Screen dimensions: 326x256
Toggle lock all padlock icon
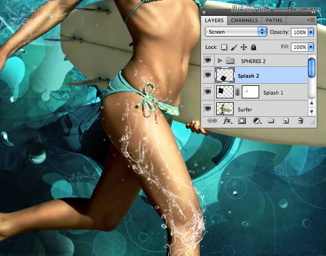(253, 47)
